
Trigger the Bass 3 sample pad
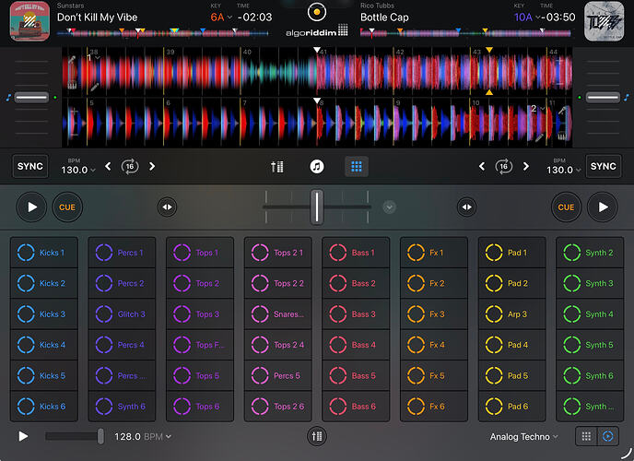point(356,314)
